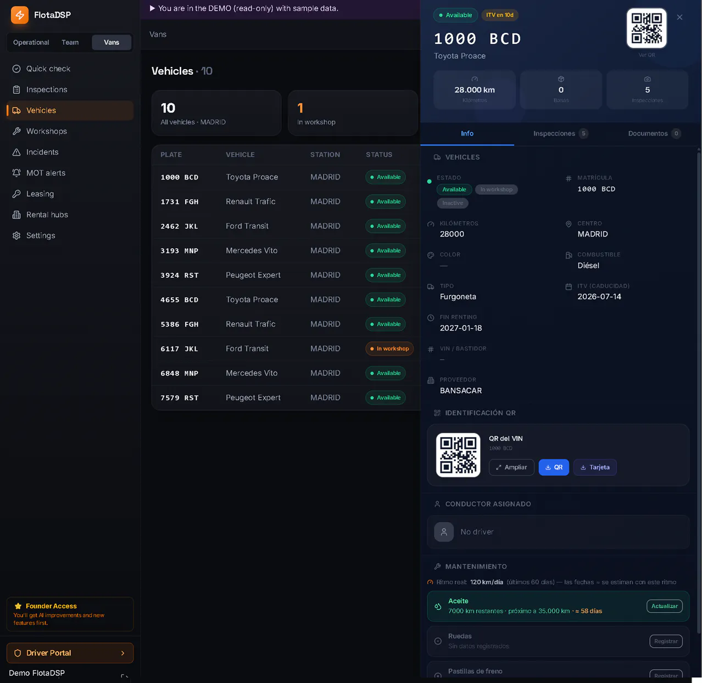This screenshot has height=683, width=702.
Task: Close the vehicle detail panel
Action: point(679,17)
